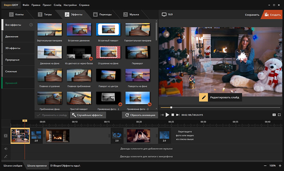Click the stop playback button

pyautogui.click(x=172, y=115)
